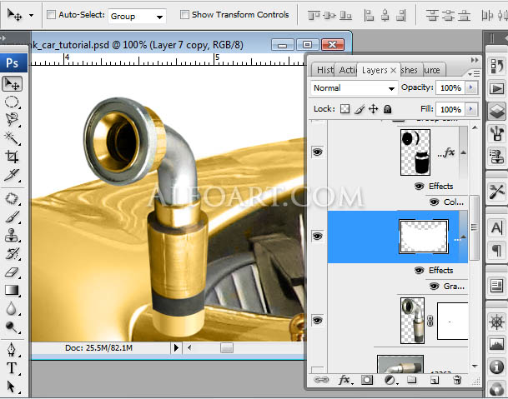508x399 pixels.
Task: Collapse effects on the top fx layer
Action: (x=464, y=152)
